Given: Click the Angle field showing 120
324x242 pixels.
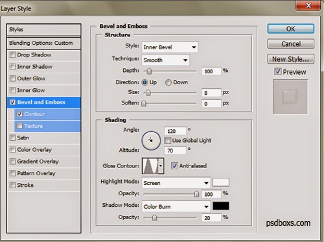Looking at the screenshot, I should click(x=175, y=131).
